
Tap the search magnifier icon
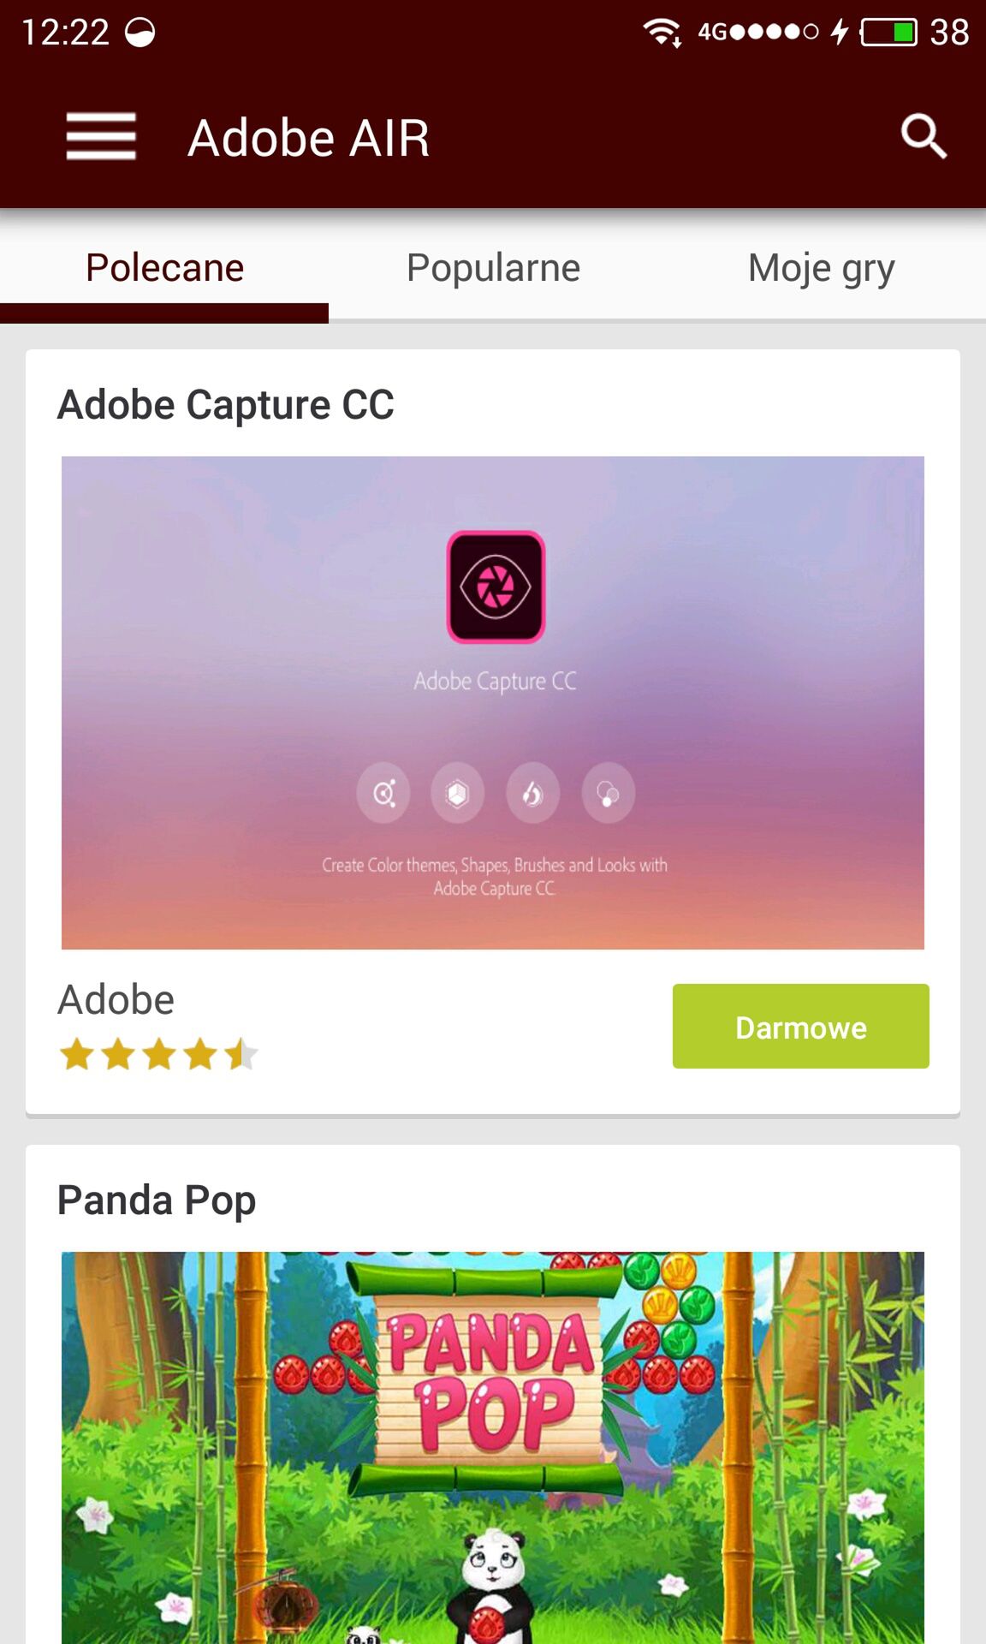pyautogui.click(x=924, y=137)
